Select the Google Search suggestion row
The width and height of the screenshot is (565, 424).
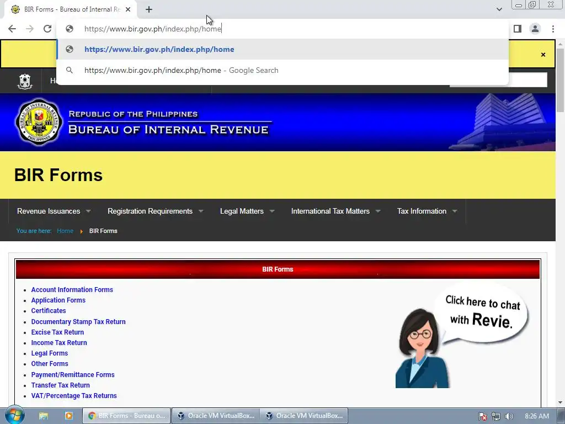(x=282, y=70)
